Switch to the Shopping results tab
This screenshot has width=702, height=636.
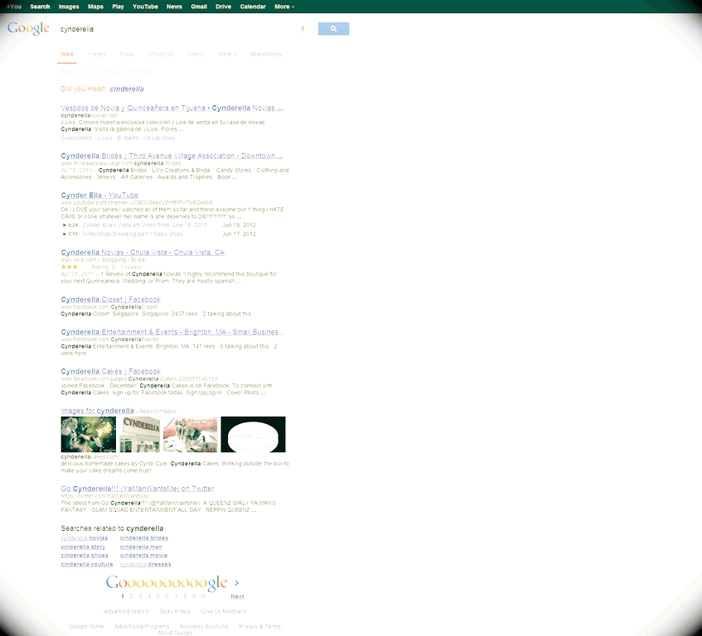tap(160, 54)
